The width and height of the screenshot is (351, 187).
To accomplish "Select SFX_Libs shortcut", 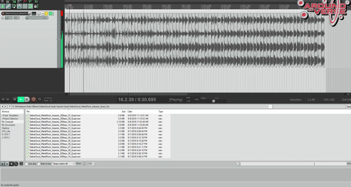I will pos(6,131).
